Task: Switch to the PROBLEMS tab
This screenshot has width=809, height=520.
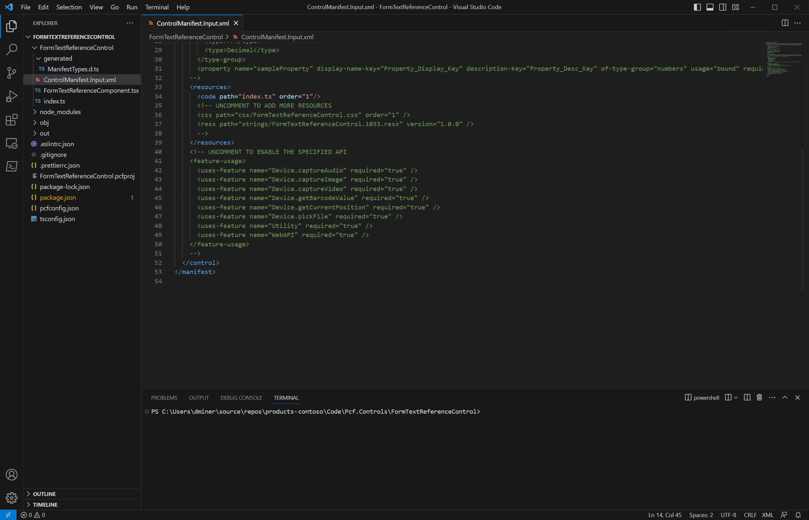Action: (164, 398)
